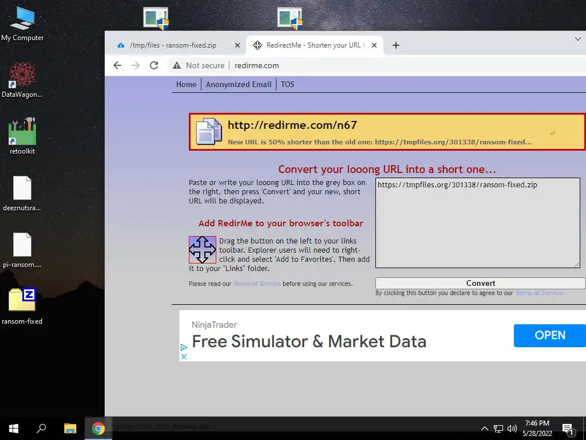Launch the DataWagon desktop shortcut
This screenshot has width=586, height=440.
point(22,80)
